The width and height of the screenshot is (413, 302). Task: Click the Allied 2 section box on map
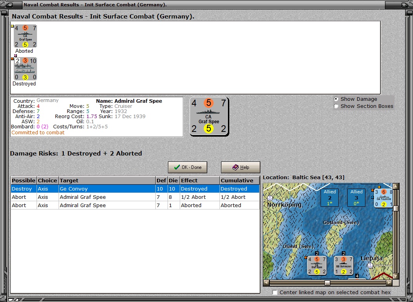(330, 198)
